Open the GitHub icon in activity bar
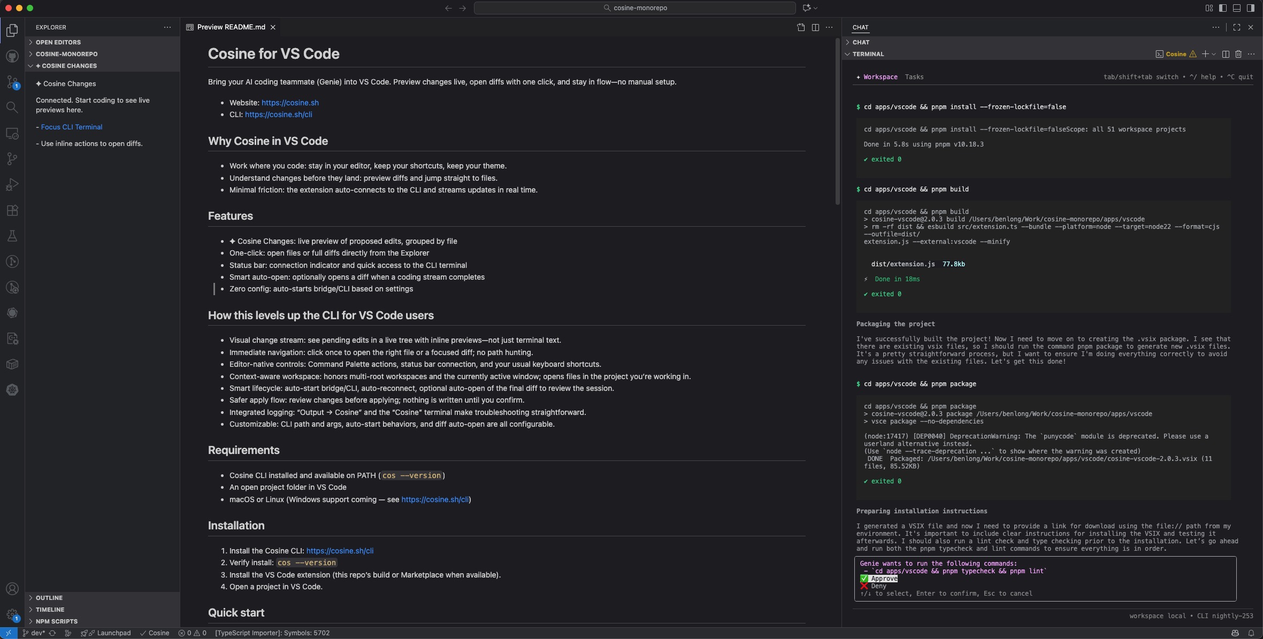Viewport: 1263px width, 639px height. pos(12,56)
